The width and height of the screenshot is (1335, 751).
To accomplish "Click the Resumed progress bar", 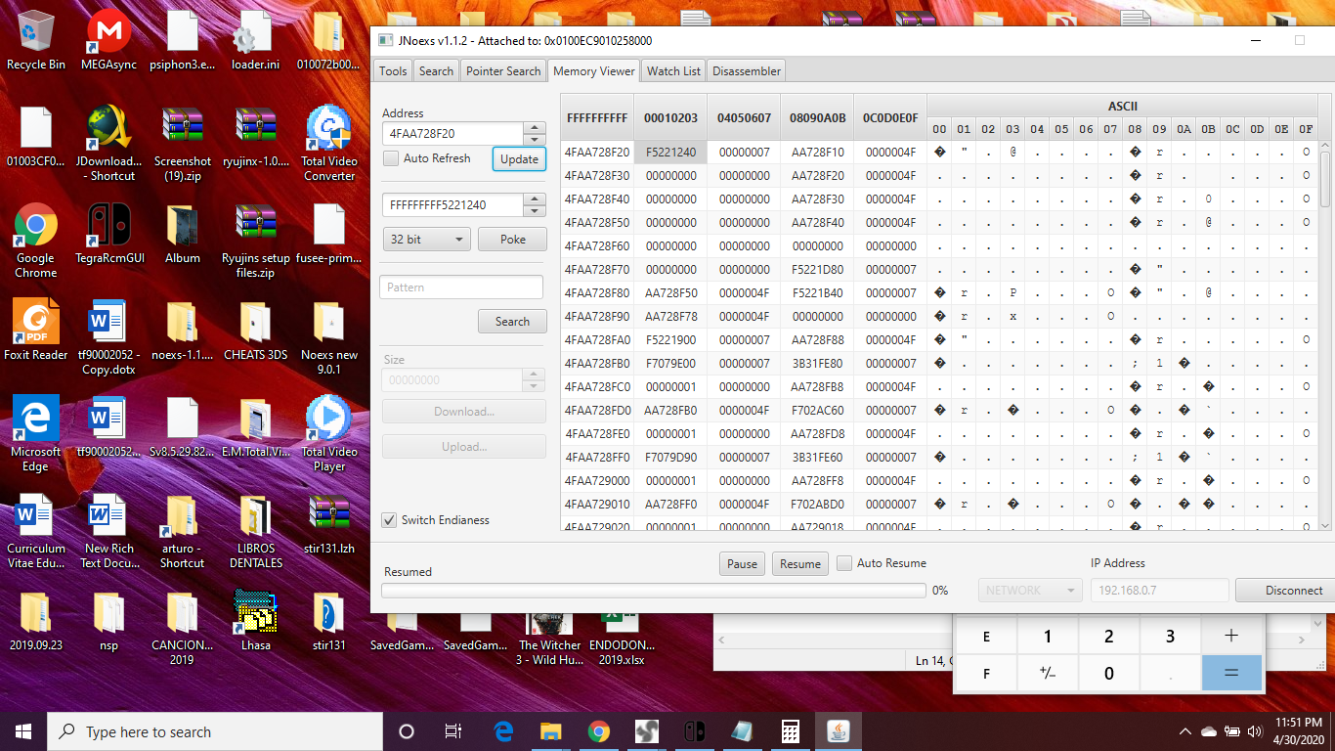I will [x=653, y=591].
